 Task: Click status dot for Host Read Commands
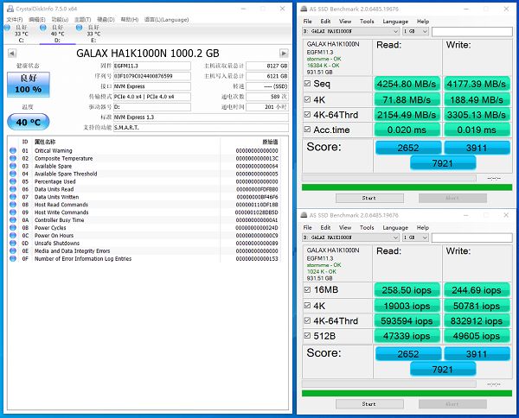click(13, 205)
